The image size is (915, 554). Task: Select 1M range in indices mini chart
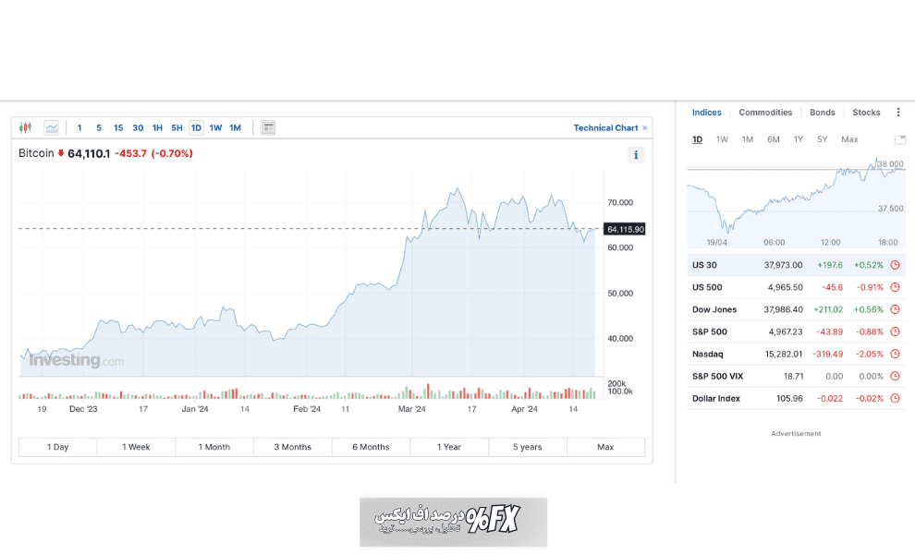coord(748,139)
